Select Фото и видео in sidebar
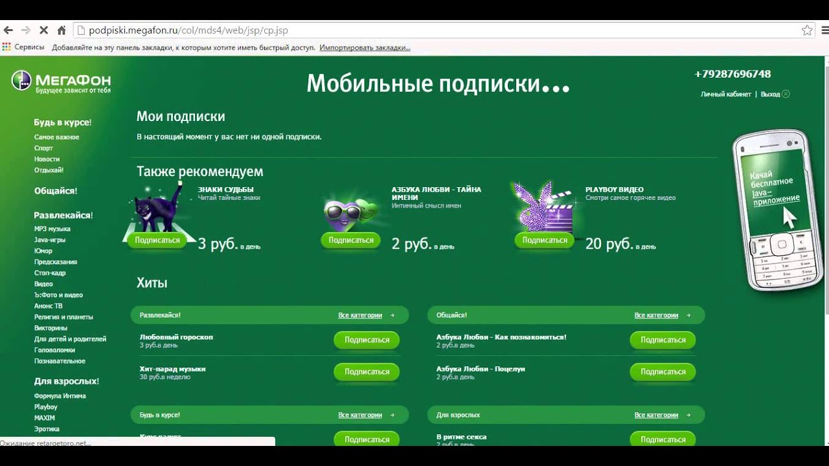Screen dimensions: 829x466 coord(58,295)
